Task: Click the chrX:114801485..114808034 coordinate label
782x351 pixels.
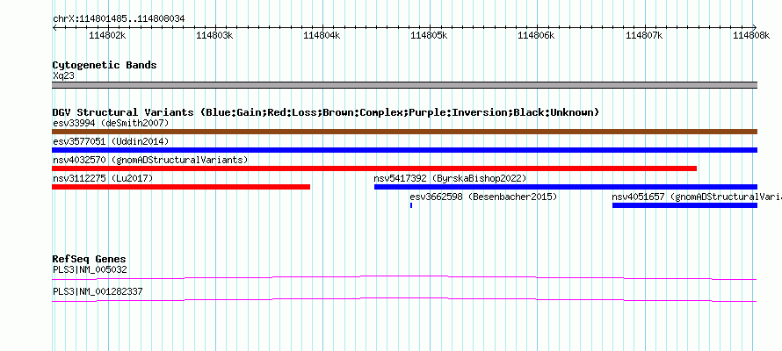Action: (119, 19)
